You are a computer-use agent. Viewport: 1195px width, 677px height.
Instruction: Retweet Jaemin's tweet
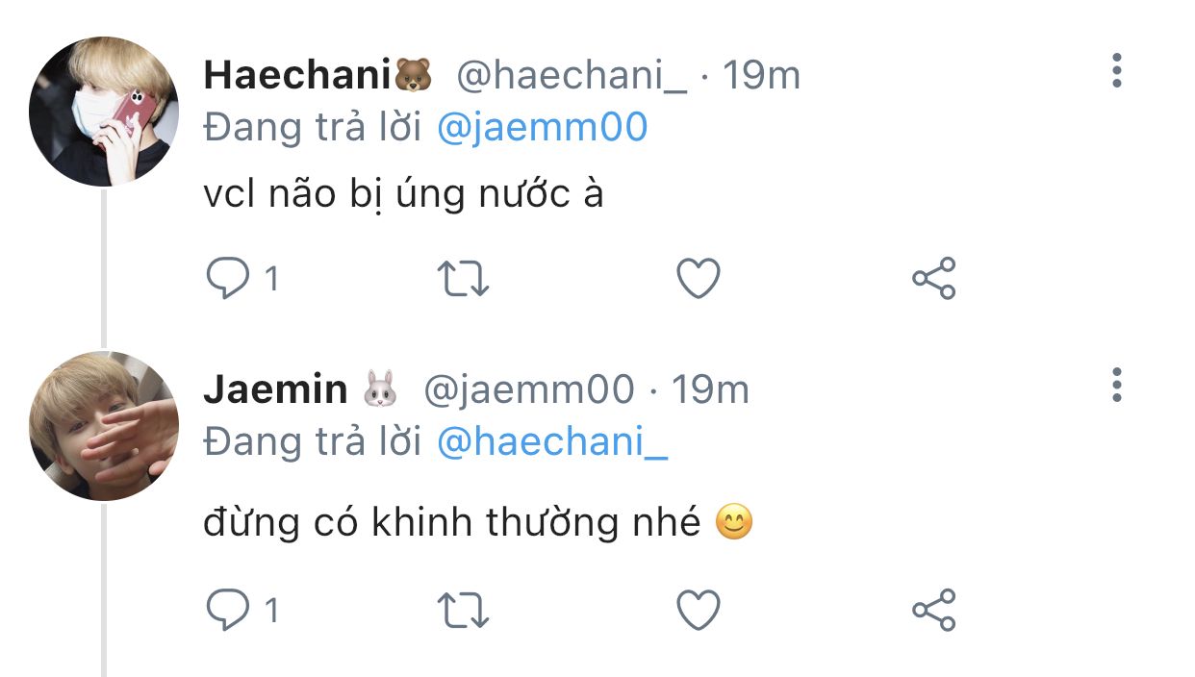[464, 610]
